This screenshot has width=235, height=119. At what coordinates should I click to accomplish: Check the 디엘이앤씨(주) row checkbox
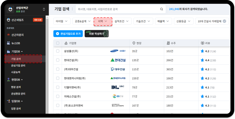(x=58, y=87)
